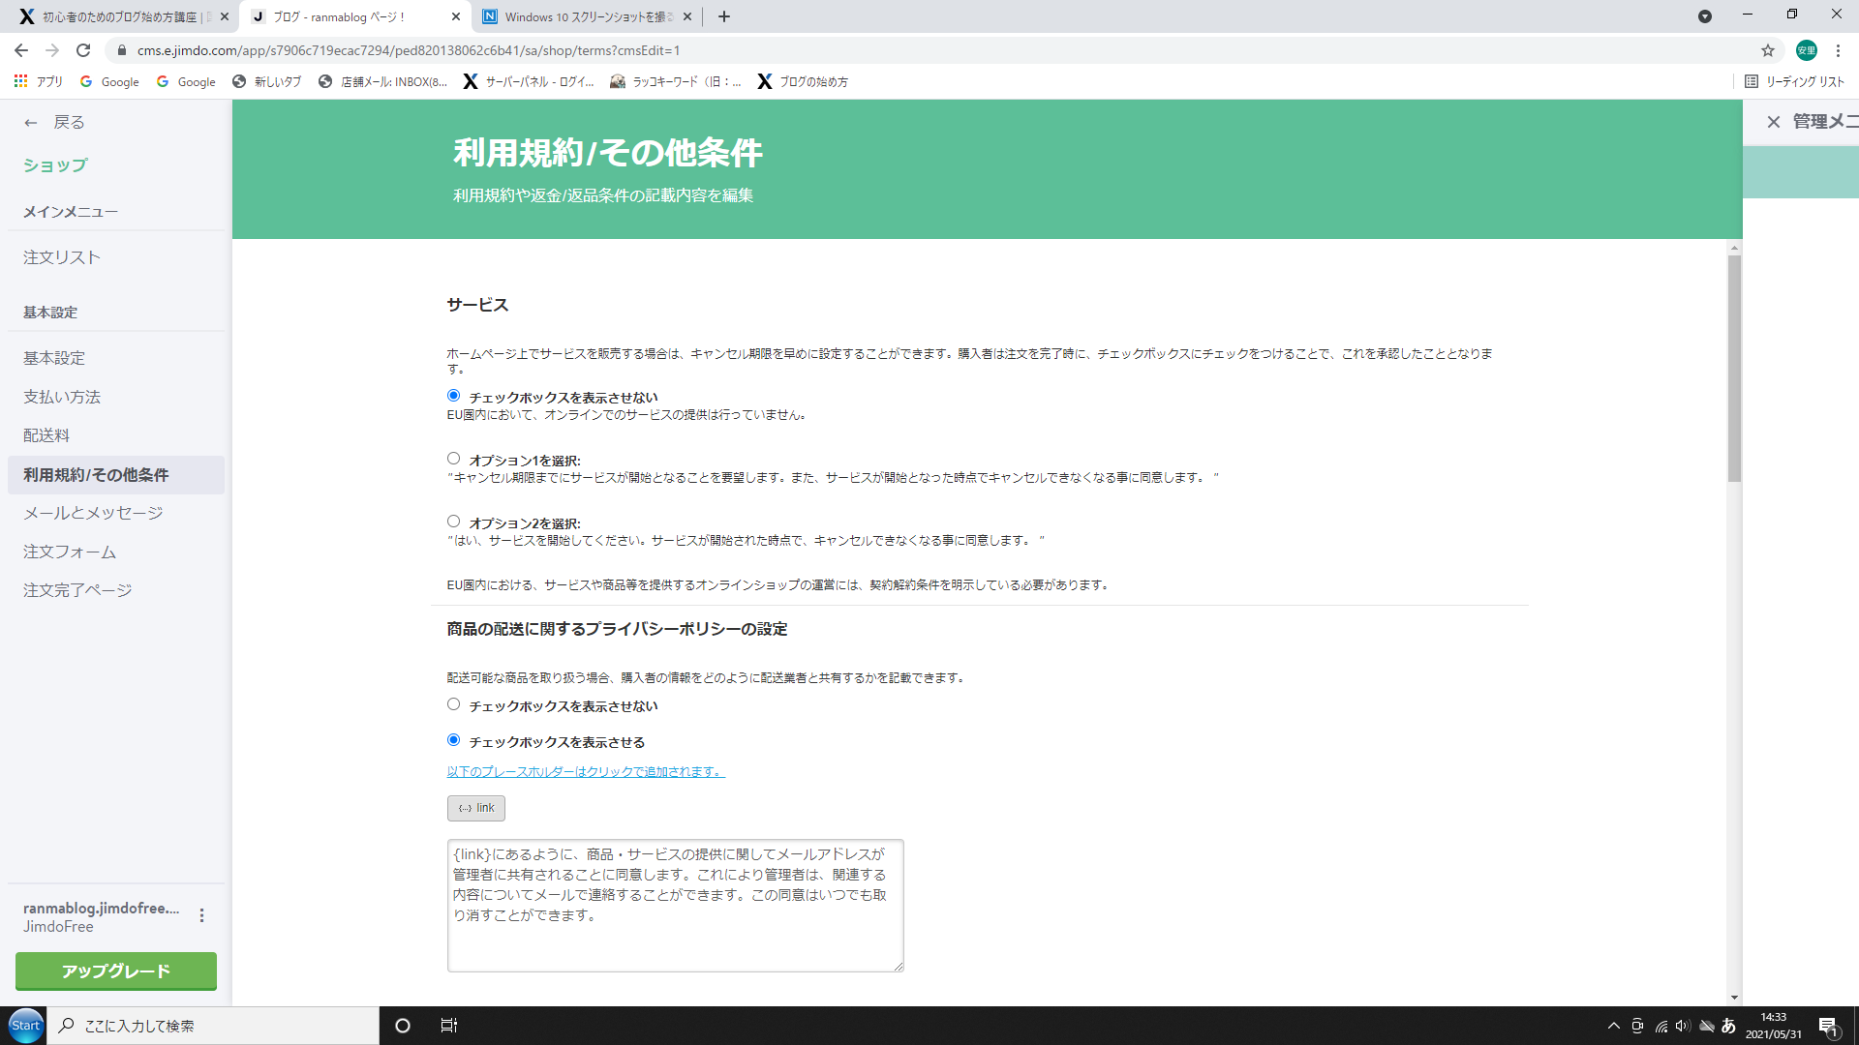Expand the Chrome three-dot menu
The image size is (1859, 1045).
1838,50
